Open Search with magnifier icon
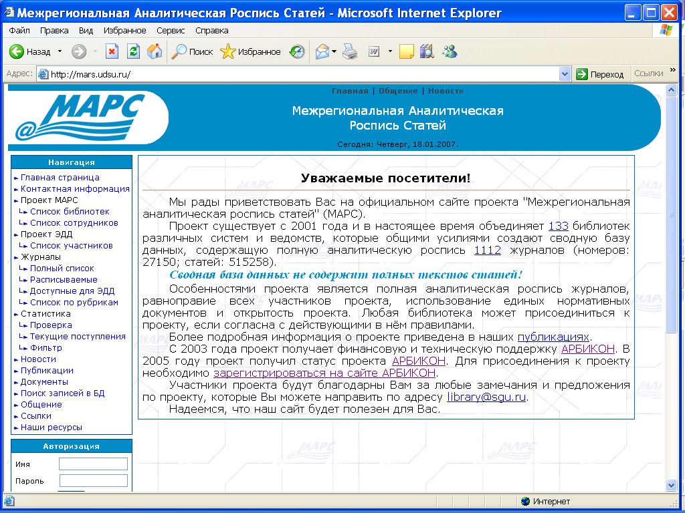685x513 pixels. click(x=179, y=51)
